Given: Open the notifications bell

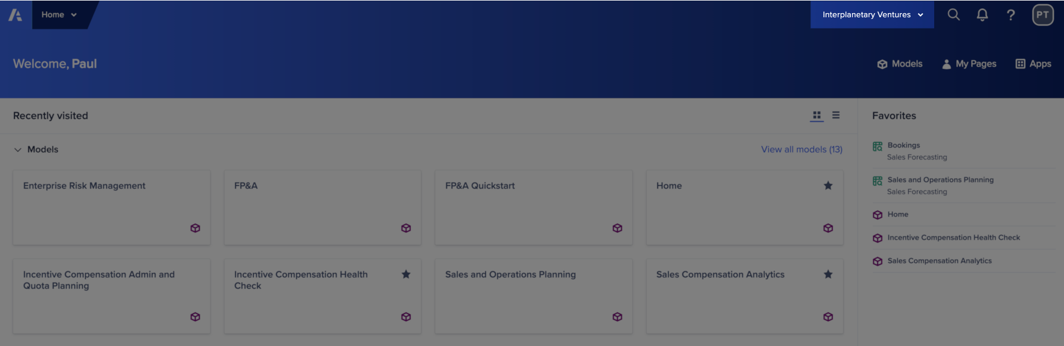Looking at the screenshot, I should [982, 15].
